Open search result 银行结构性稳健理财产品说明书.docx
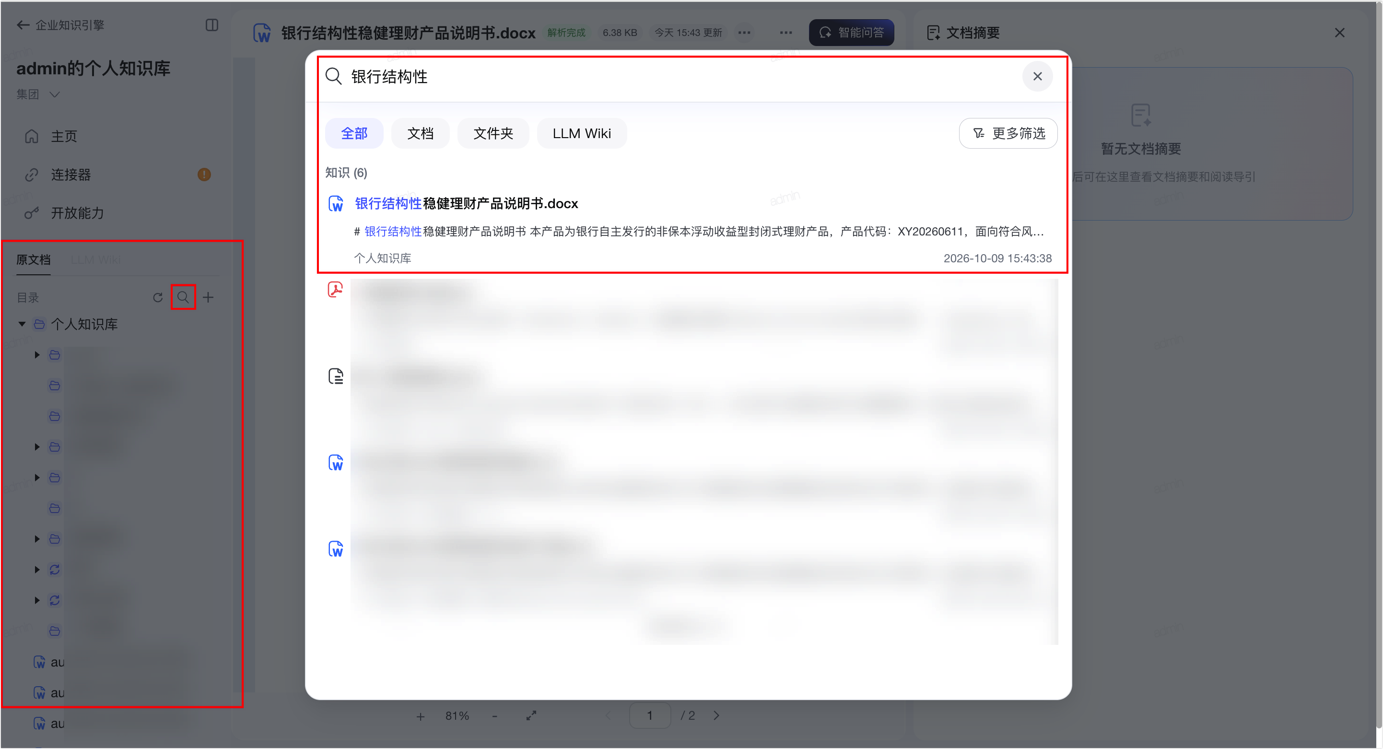 (466, 203)
